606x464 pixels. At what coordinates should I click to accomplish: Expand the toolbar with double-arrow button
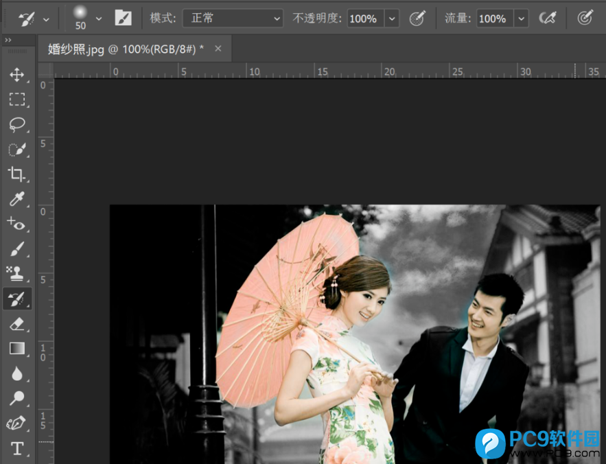[8, 40]
